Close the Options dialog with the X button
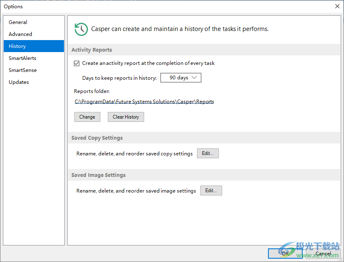This screenshot has width=344, height=262. click(337, 6)
